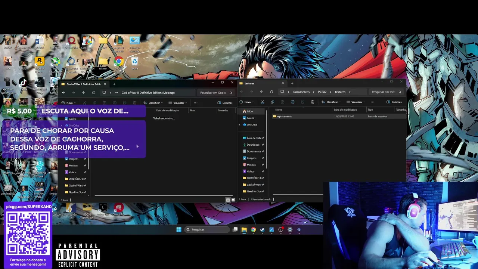
Task: Click PCSX2 in the textures address bar
Action: tap(322, 92)
